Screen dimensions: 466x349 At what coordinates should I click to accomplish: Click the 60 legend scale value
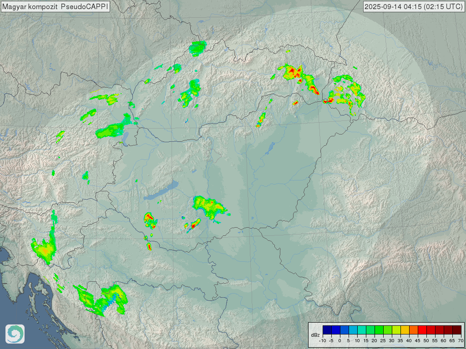[443, 341]
